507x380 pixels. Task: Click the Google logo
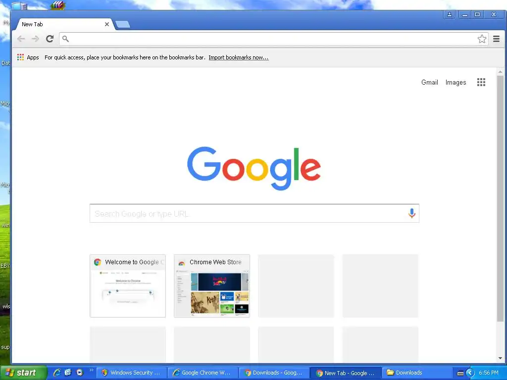(254, 168)
